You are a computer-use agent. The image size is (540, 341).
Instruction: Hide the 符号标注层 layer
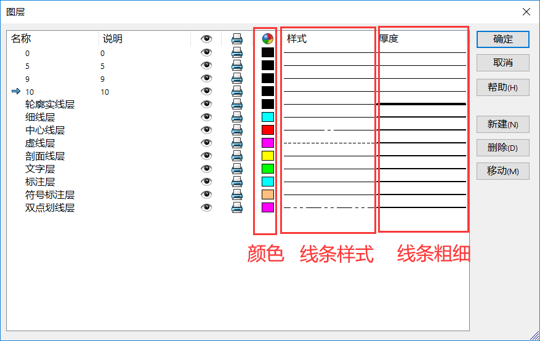point(206,195)
